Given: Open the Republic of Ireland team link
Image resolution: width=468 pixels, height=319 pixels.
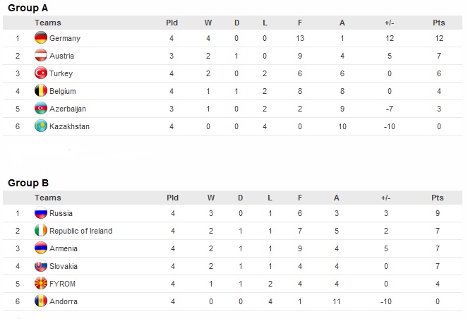Looking at the screenshot, I should point(80,231).
